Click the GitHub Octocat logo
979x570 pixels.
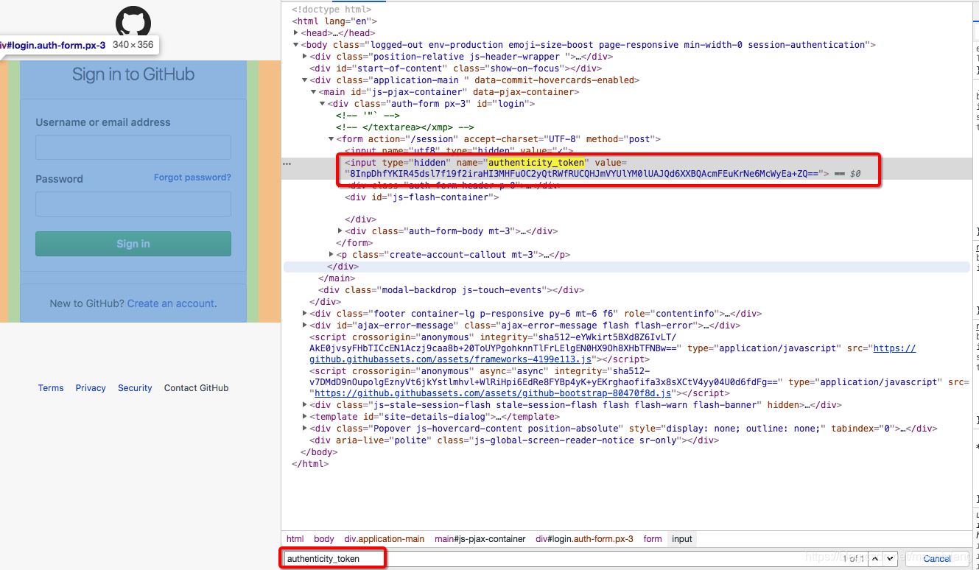click(133, 22)
